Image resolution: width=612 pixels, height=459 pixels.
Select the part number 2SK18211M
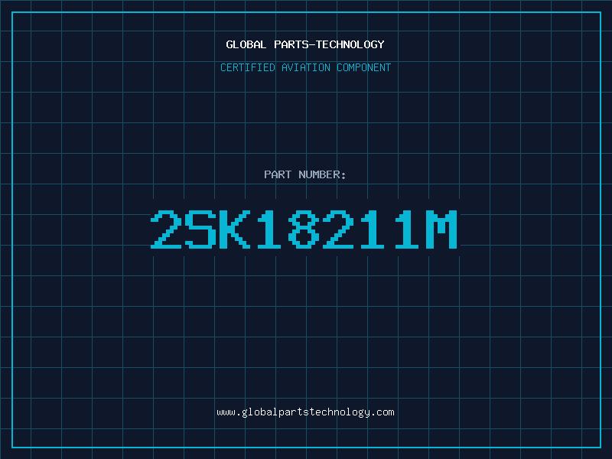tap(304, 229)
